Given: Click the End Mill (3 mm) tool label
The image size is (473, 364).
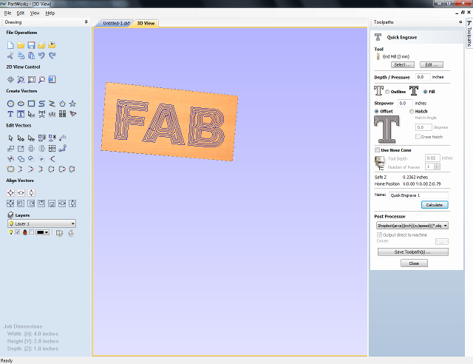Looking at the screenshot, I should click(396, 56).
